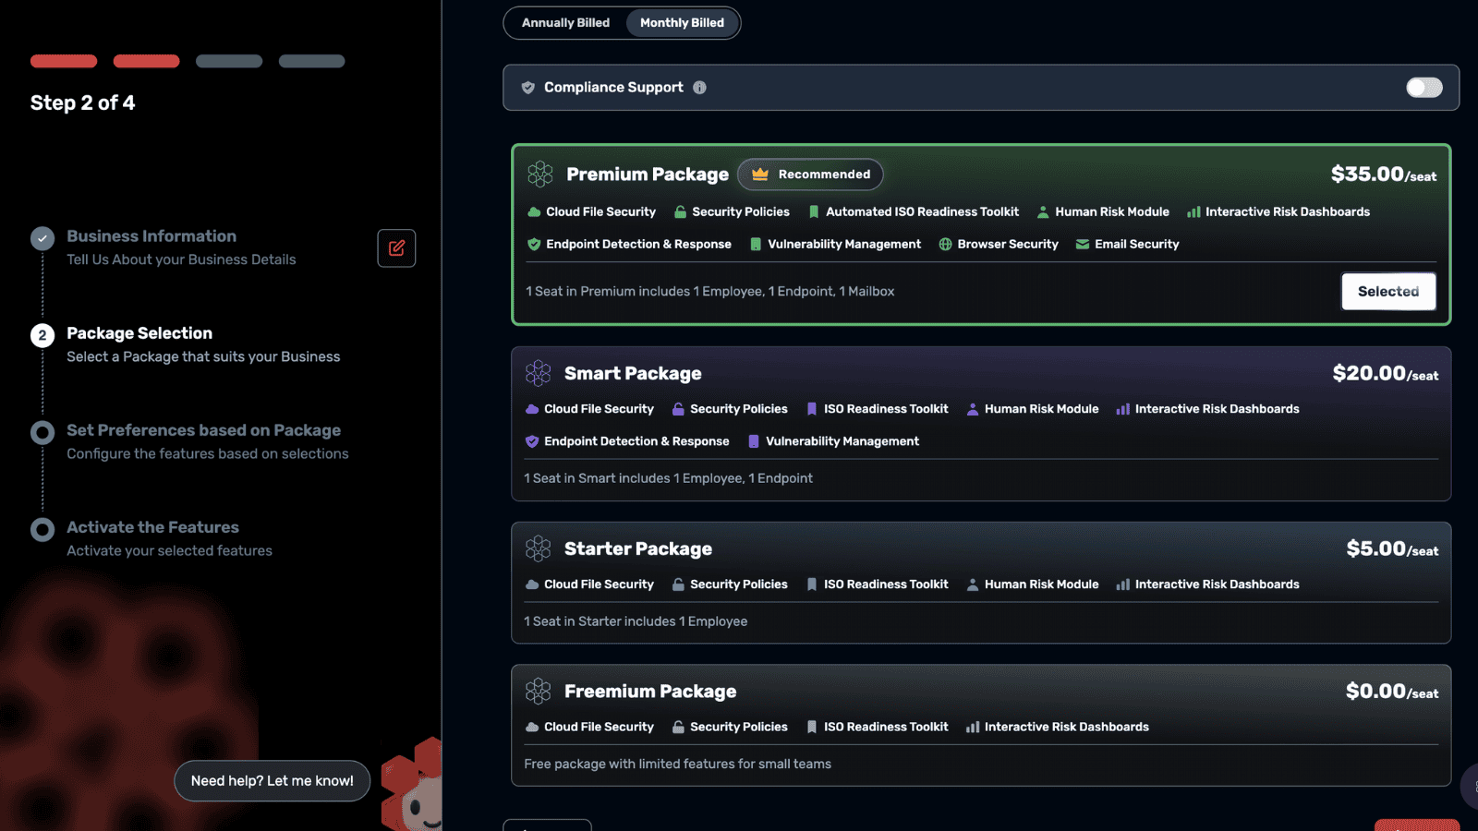Click the mascot chat helper character
Image resolution: width=1478 pixels, height=831 pixels.
coord(412,785)
